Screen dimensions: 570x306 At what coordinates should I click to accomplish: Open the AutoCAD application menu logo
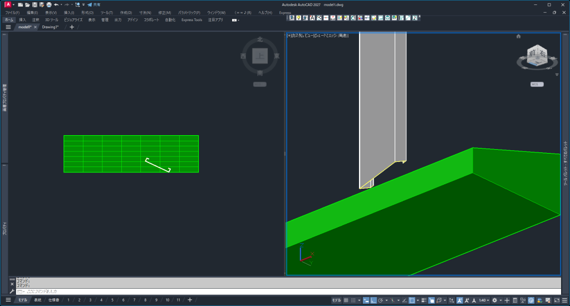(7, 4)
